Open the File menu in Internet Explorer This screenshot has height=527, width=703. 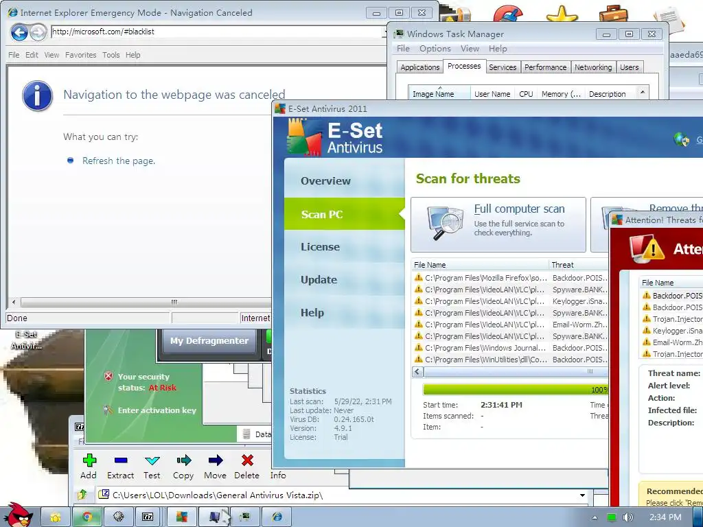[14, 55]
